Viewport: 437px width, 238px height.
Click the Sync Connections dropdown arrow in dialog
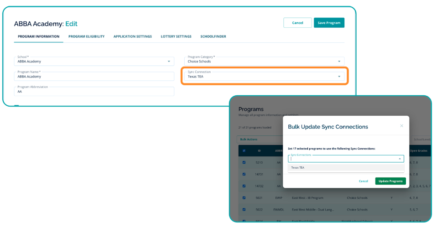coord(400,159)
